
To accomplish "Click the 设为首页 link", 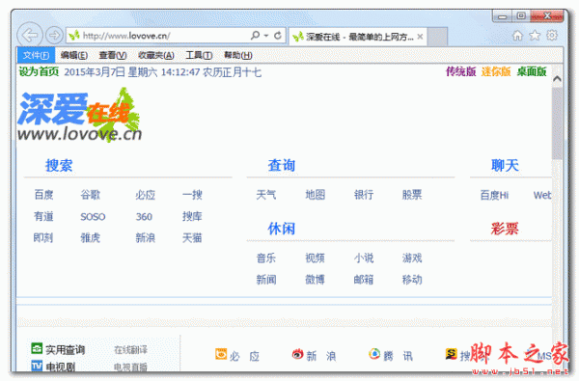I will (x=39, y=71).
